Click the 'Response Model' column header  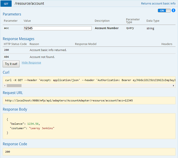pos(86,44)
